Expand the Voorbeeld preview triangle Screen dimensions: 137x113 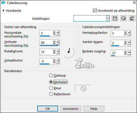point(3,11)
